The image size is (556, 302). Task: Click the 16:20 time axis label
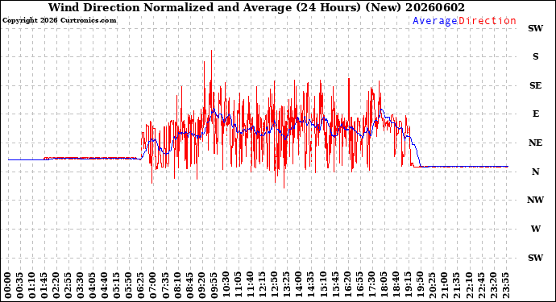coord(348,286)
